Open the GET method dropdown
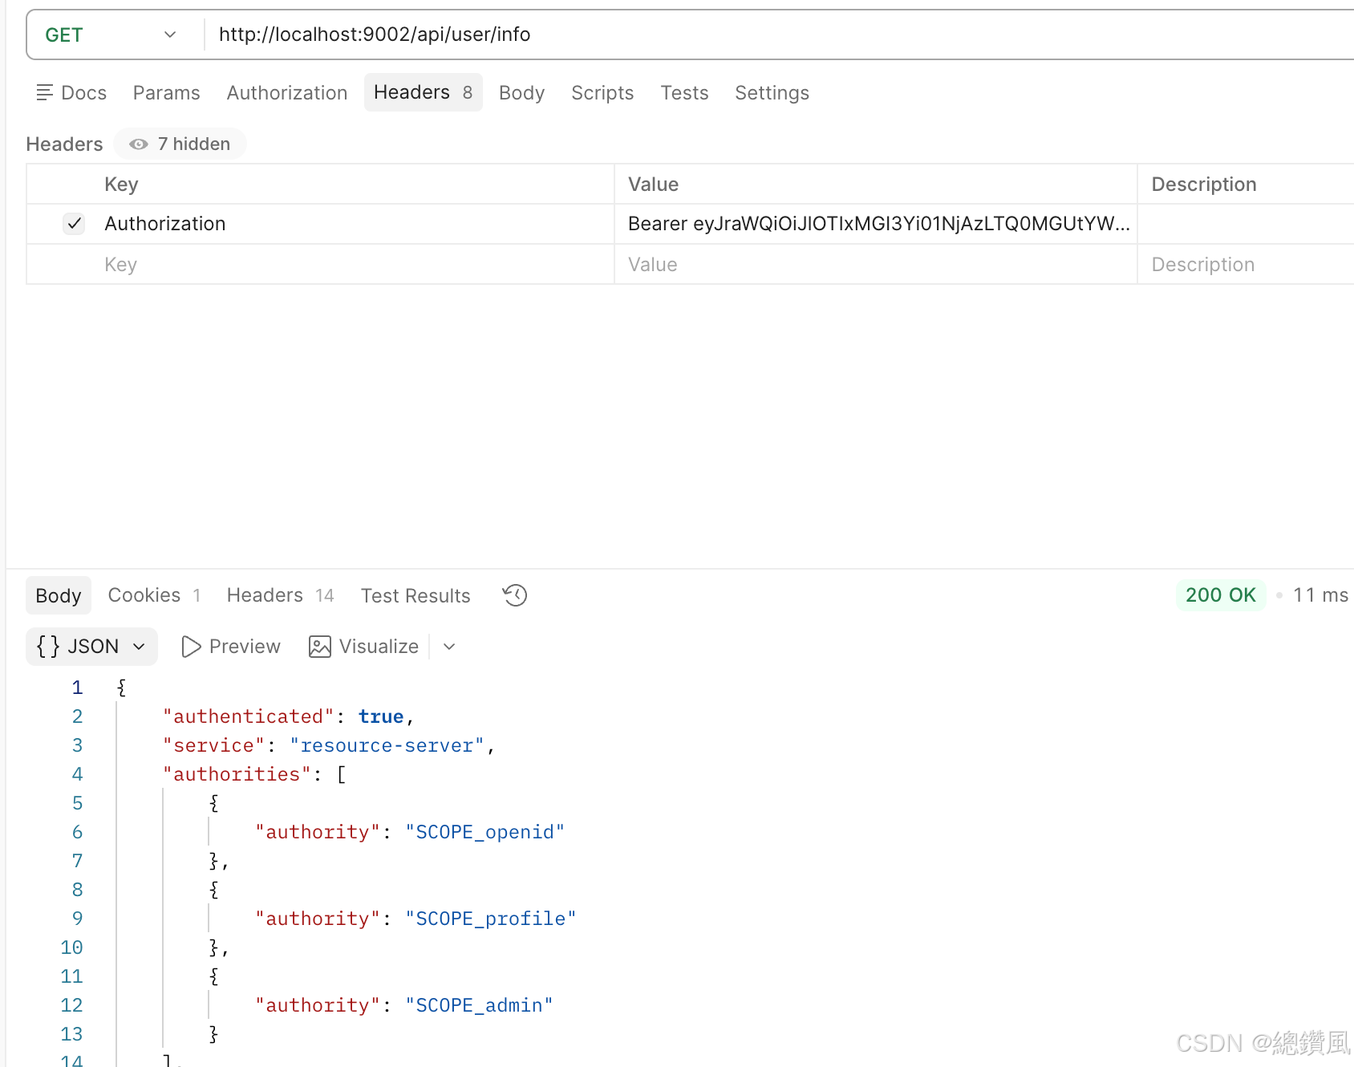The image size is (1354, 1067). (x=111, y=34)
